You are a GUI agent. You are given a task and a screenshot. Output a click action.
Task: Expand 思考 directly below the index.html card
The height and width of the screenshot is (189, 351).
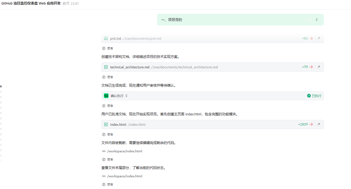coord(108,135)
